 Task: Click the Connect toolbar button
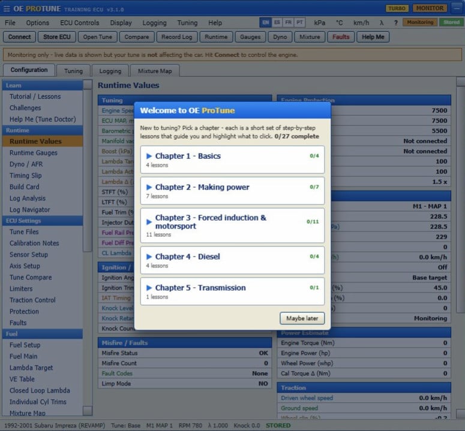point(19,37)
